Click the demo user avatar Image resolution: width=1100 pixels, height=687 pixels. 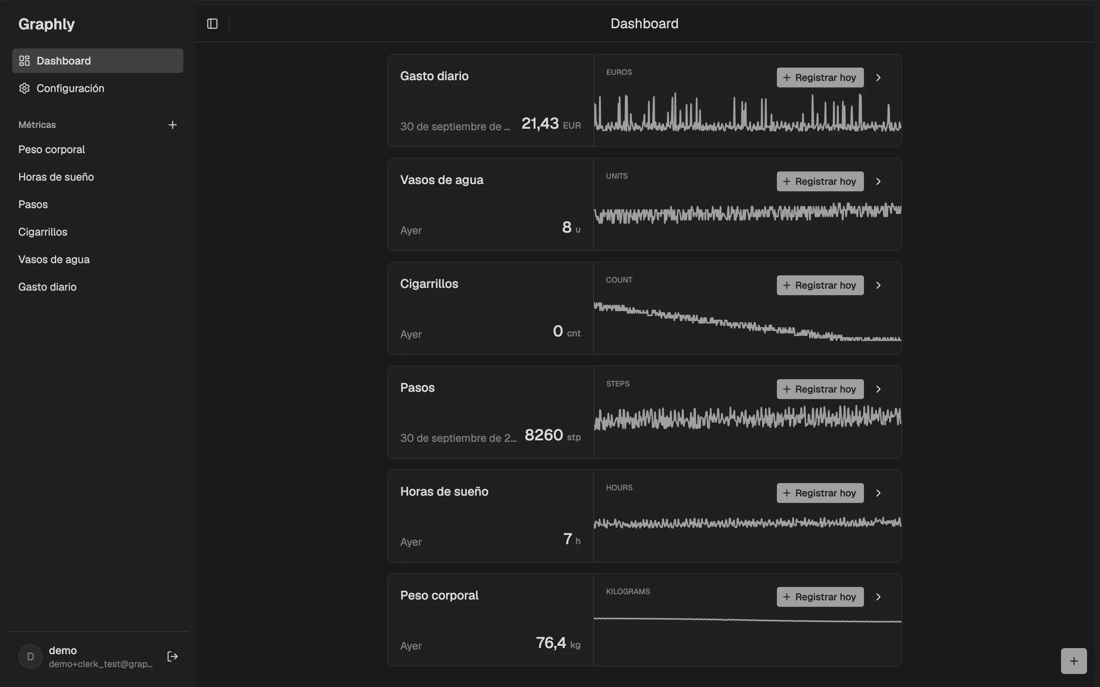[x=31, y=656]
